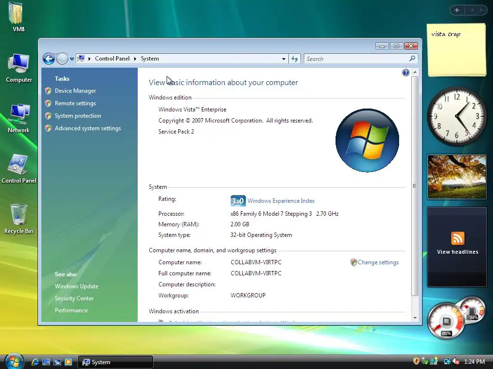The height and width of the screenshot is (369, 493).
Task: Click the scroll down arrow of System window
Action: click(415, 318)
